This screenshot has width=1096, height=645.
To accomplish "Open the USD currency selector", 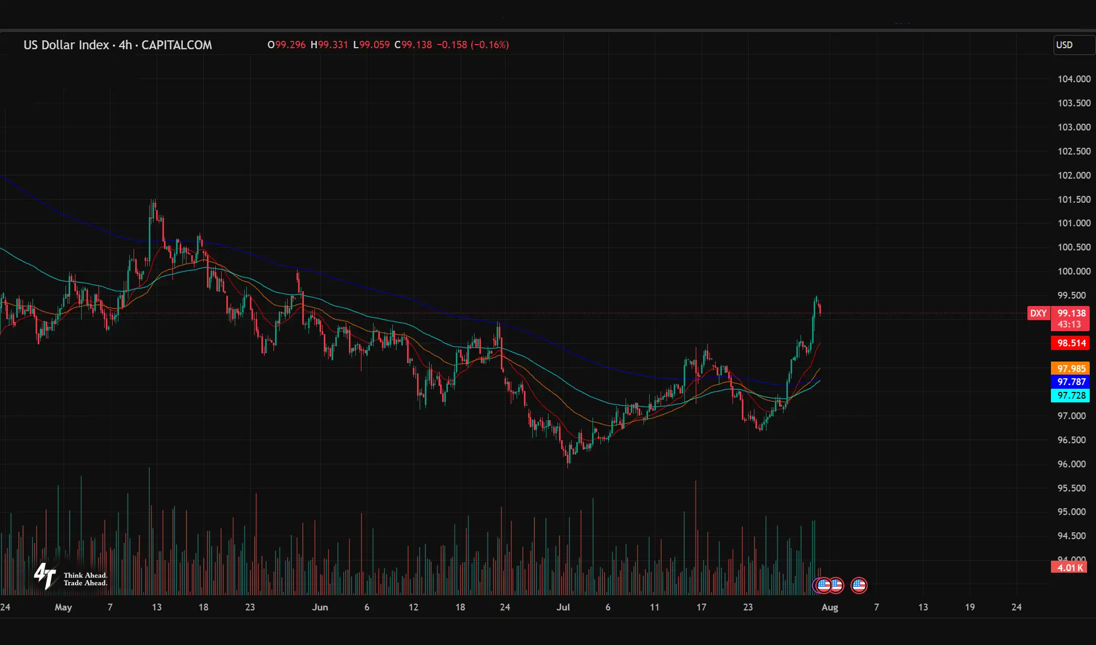I will [1073, 45].
